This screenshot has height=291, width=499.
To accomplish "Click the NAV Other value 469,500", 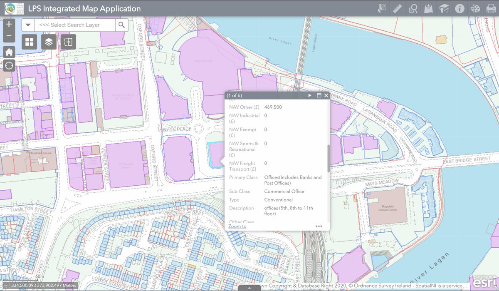I will (x=273, y=107).
